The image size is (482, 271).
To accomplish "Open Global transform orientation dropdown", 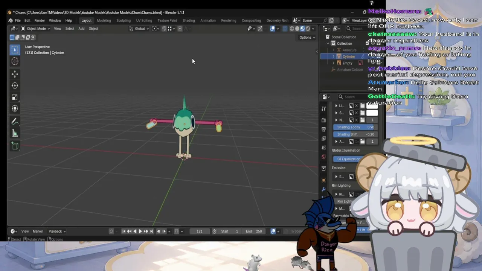I will click(139, 29).
